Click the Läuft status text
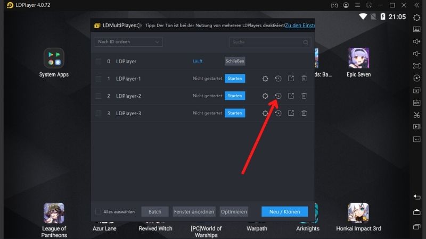Image resolution: width=426 pixels, height=239 pixels. coord(198,61)
